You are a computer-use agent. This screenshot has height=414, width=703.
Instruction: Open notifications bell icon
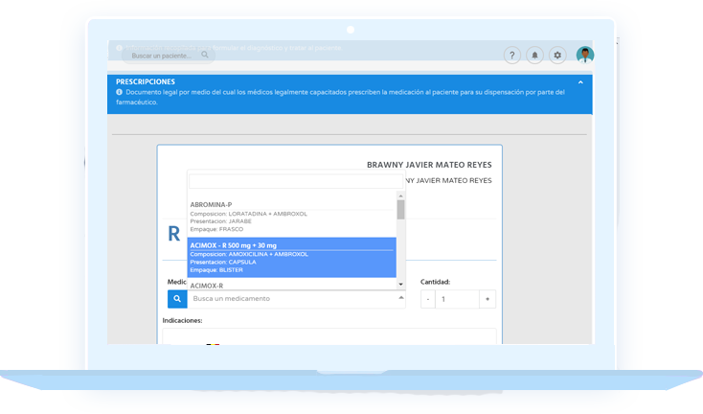click(x=535, y=56)
